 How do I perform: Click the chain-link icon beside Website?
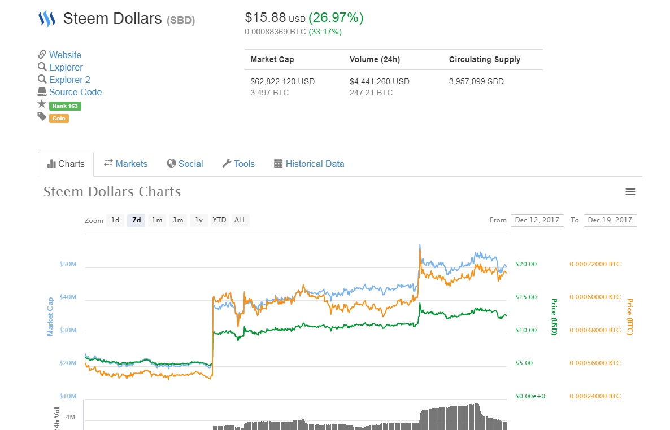(42, 55)
